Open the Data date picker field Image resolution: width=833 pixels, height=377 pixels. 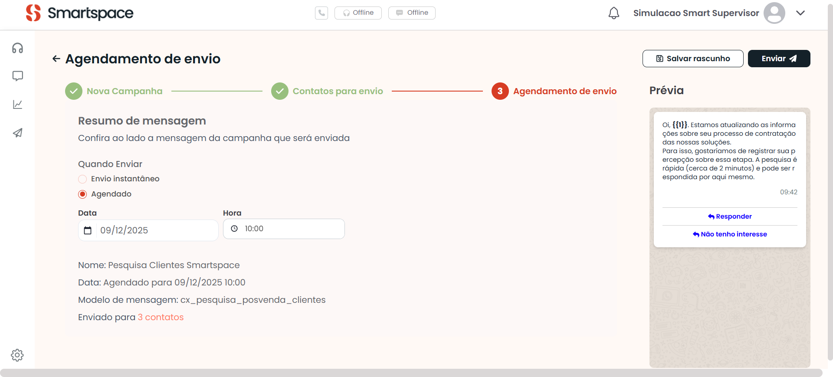(x=148, y=230)
